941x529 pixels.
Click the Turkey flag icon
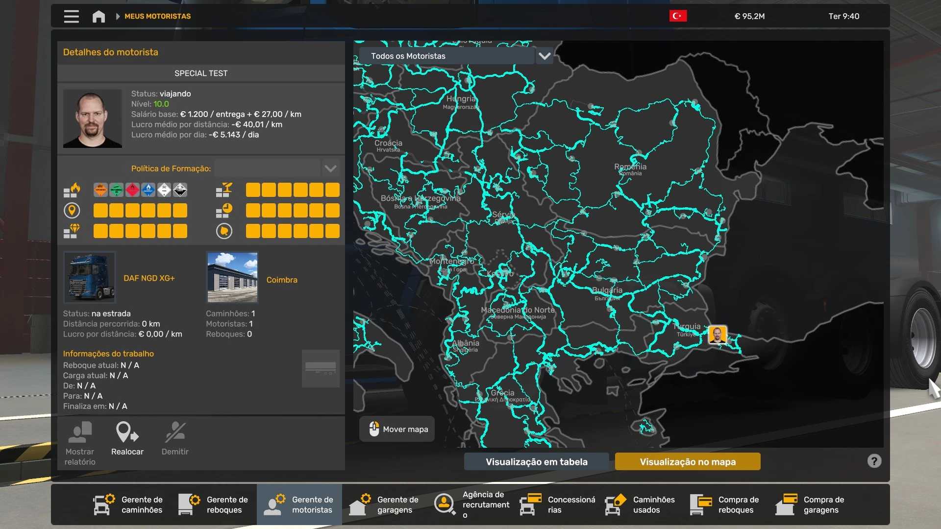[678, 16]
